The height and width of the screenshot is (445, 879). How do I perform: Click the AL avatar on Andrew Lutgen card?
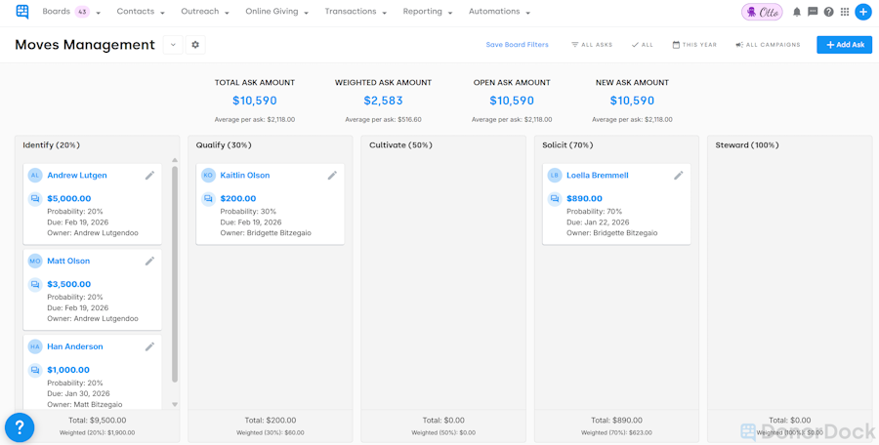click(35, 176)
